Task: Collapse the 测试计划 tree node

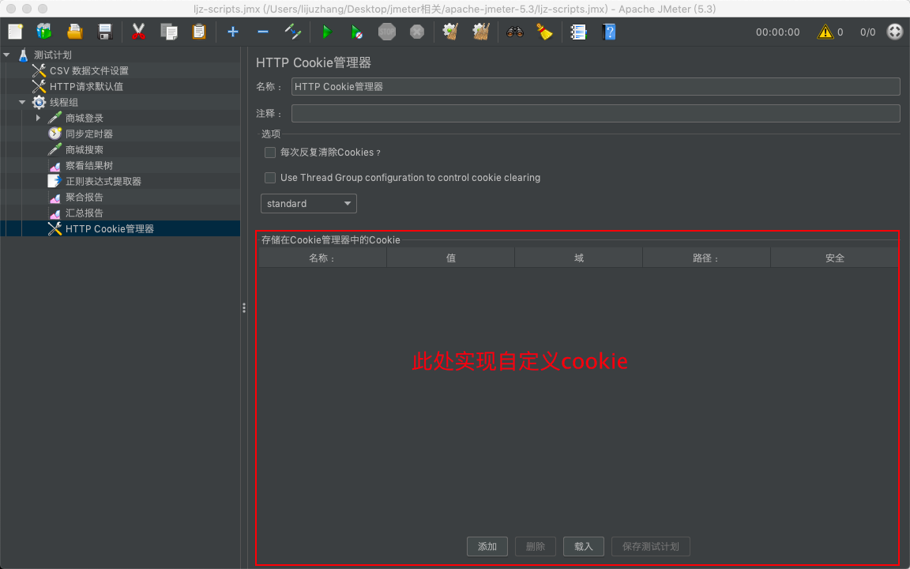Action: pyautogui.click(x=7, y=55)
